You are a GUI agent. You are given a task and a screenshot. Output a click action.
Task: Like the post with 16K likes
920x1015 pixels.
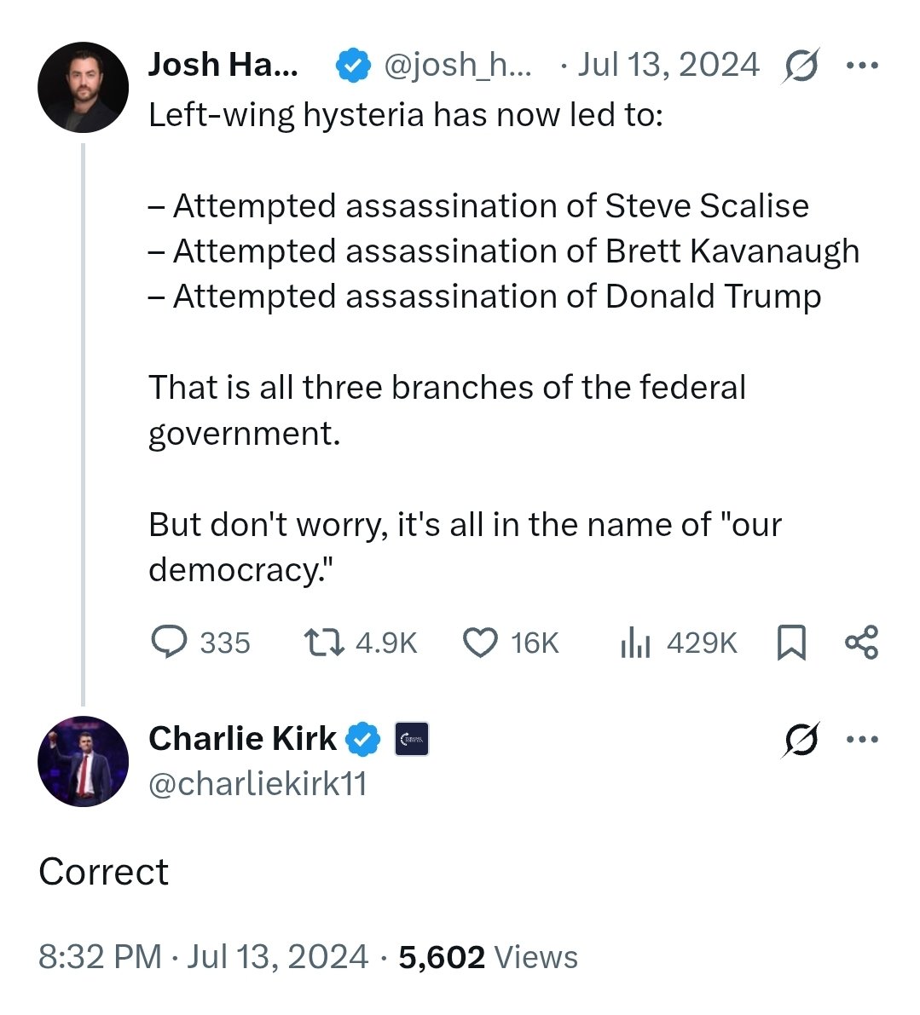click(x=480, y=642)
